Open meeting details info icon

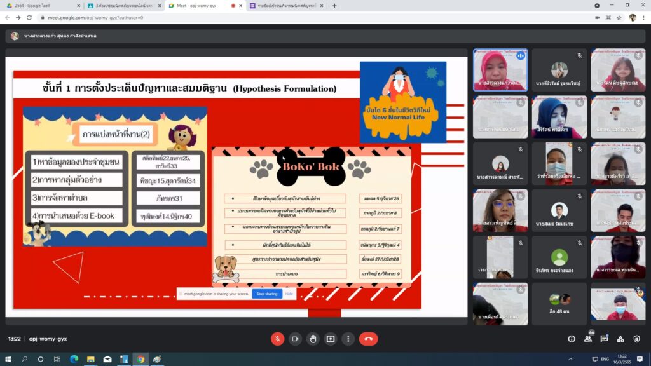(x=572, y=339)
